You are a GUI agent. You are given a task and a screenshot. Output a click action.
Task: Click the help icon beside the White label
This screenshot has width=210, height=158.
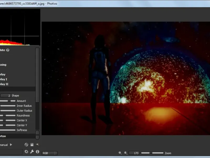[x=8, y=50]
